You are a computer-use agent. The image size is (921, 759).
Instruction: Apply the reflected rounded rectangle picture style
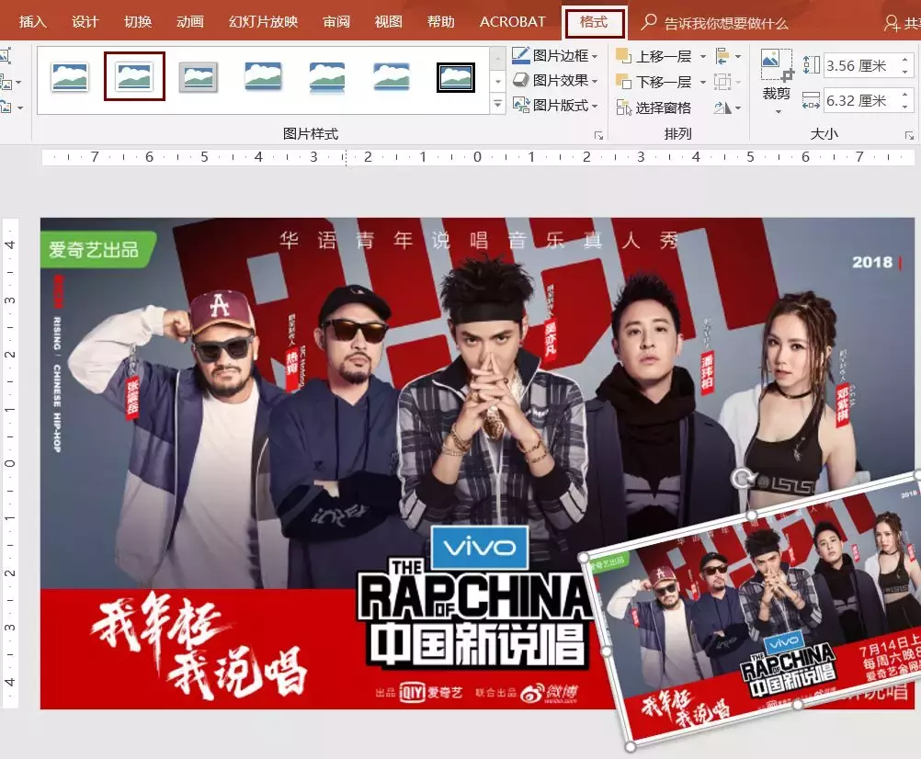pos(327,77)
